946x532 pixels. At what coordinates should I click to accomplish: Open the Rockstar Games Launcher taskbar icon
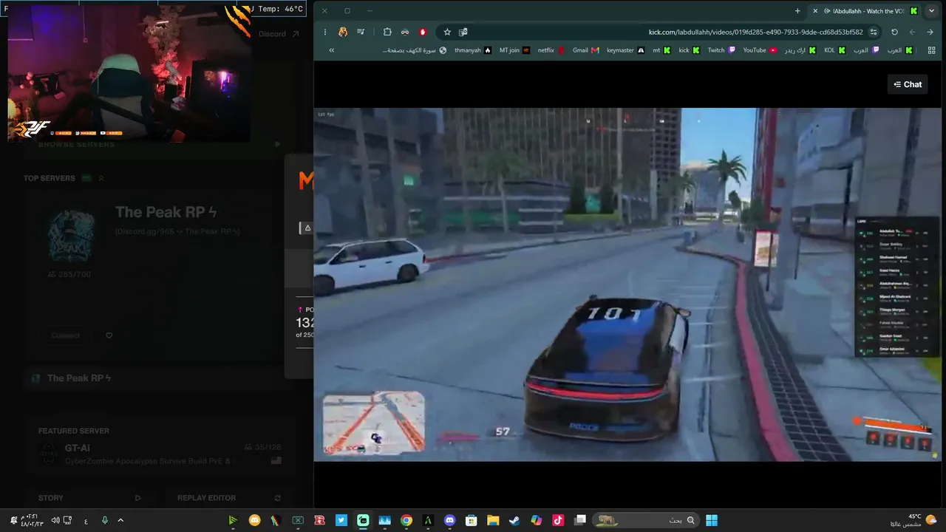(x=319, y=520)
